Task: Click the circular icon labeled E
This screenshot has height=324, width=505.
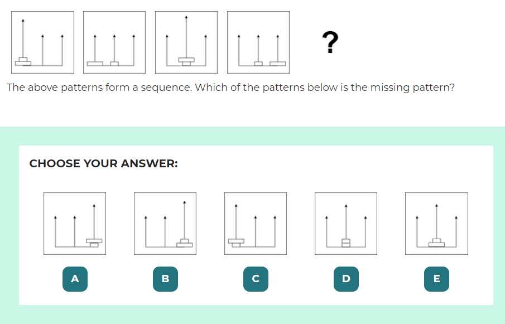Action: pyautogui.click(x=436, y=279)
